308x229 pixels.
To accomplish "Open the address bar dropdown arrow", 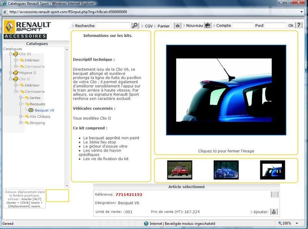I will [301, 12].
